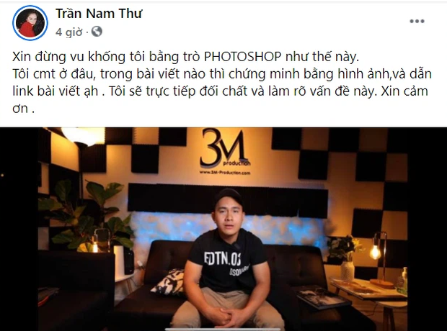Click the glowing light bulb lamp on the right
Image resolution: width=447 pixels, height=331 pixels.
coord(375,251)
